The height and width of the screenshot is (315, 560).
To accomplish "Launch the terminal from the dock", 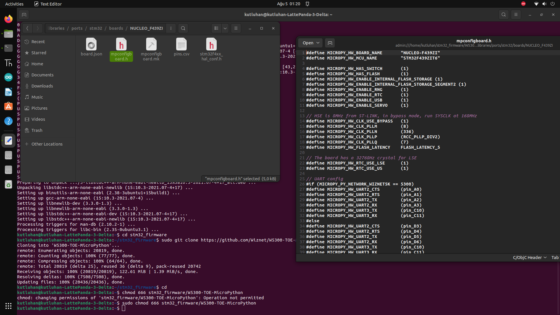I will click(x=8, y=48).
